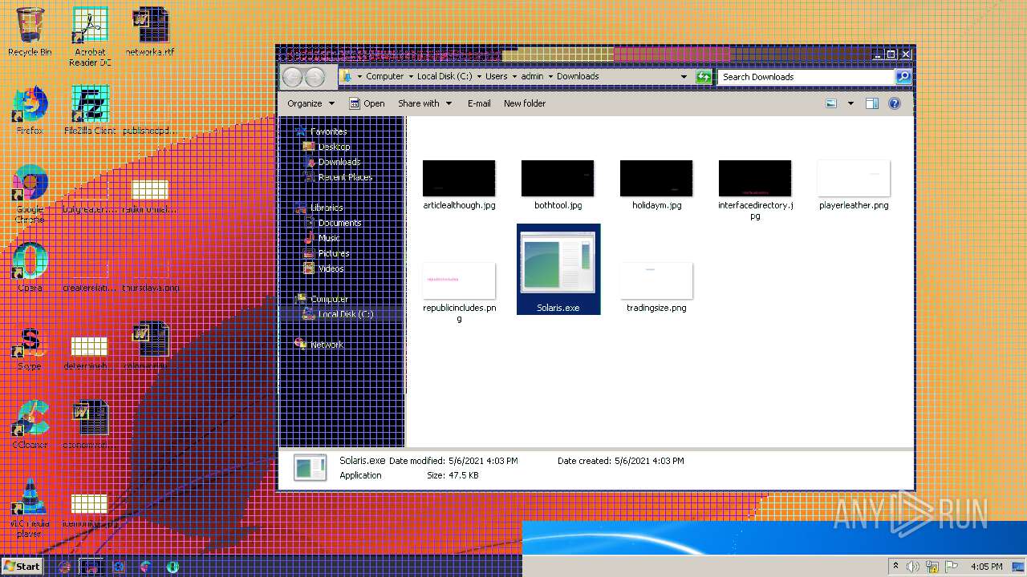Expand the Share with dropdown

[x=424, y=103]
